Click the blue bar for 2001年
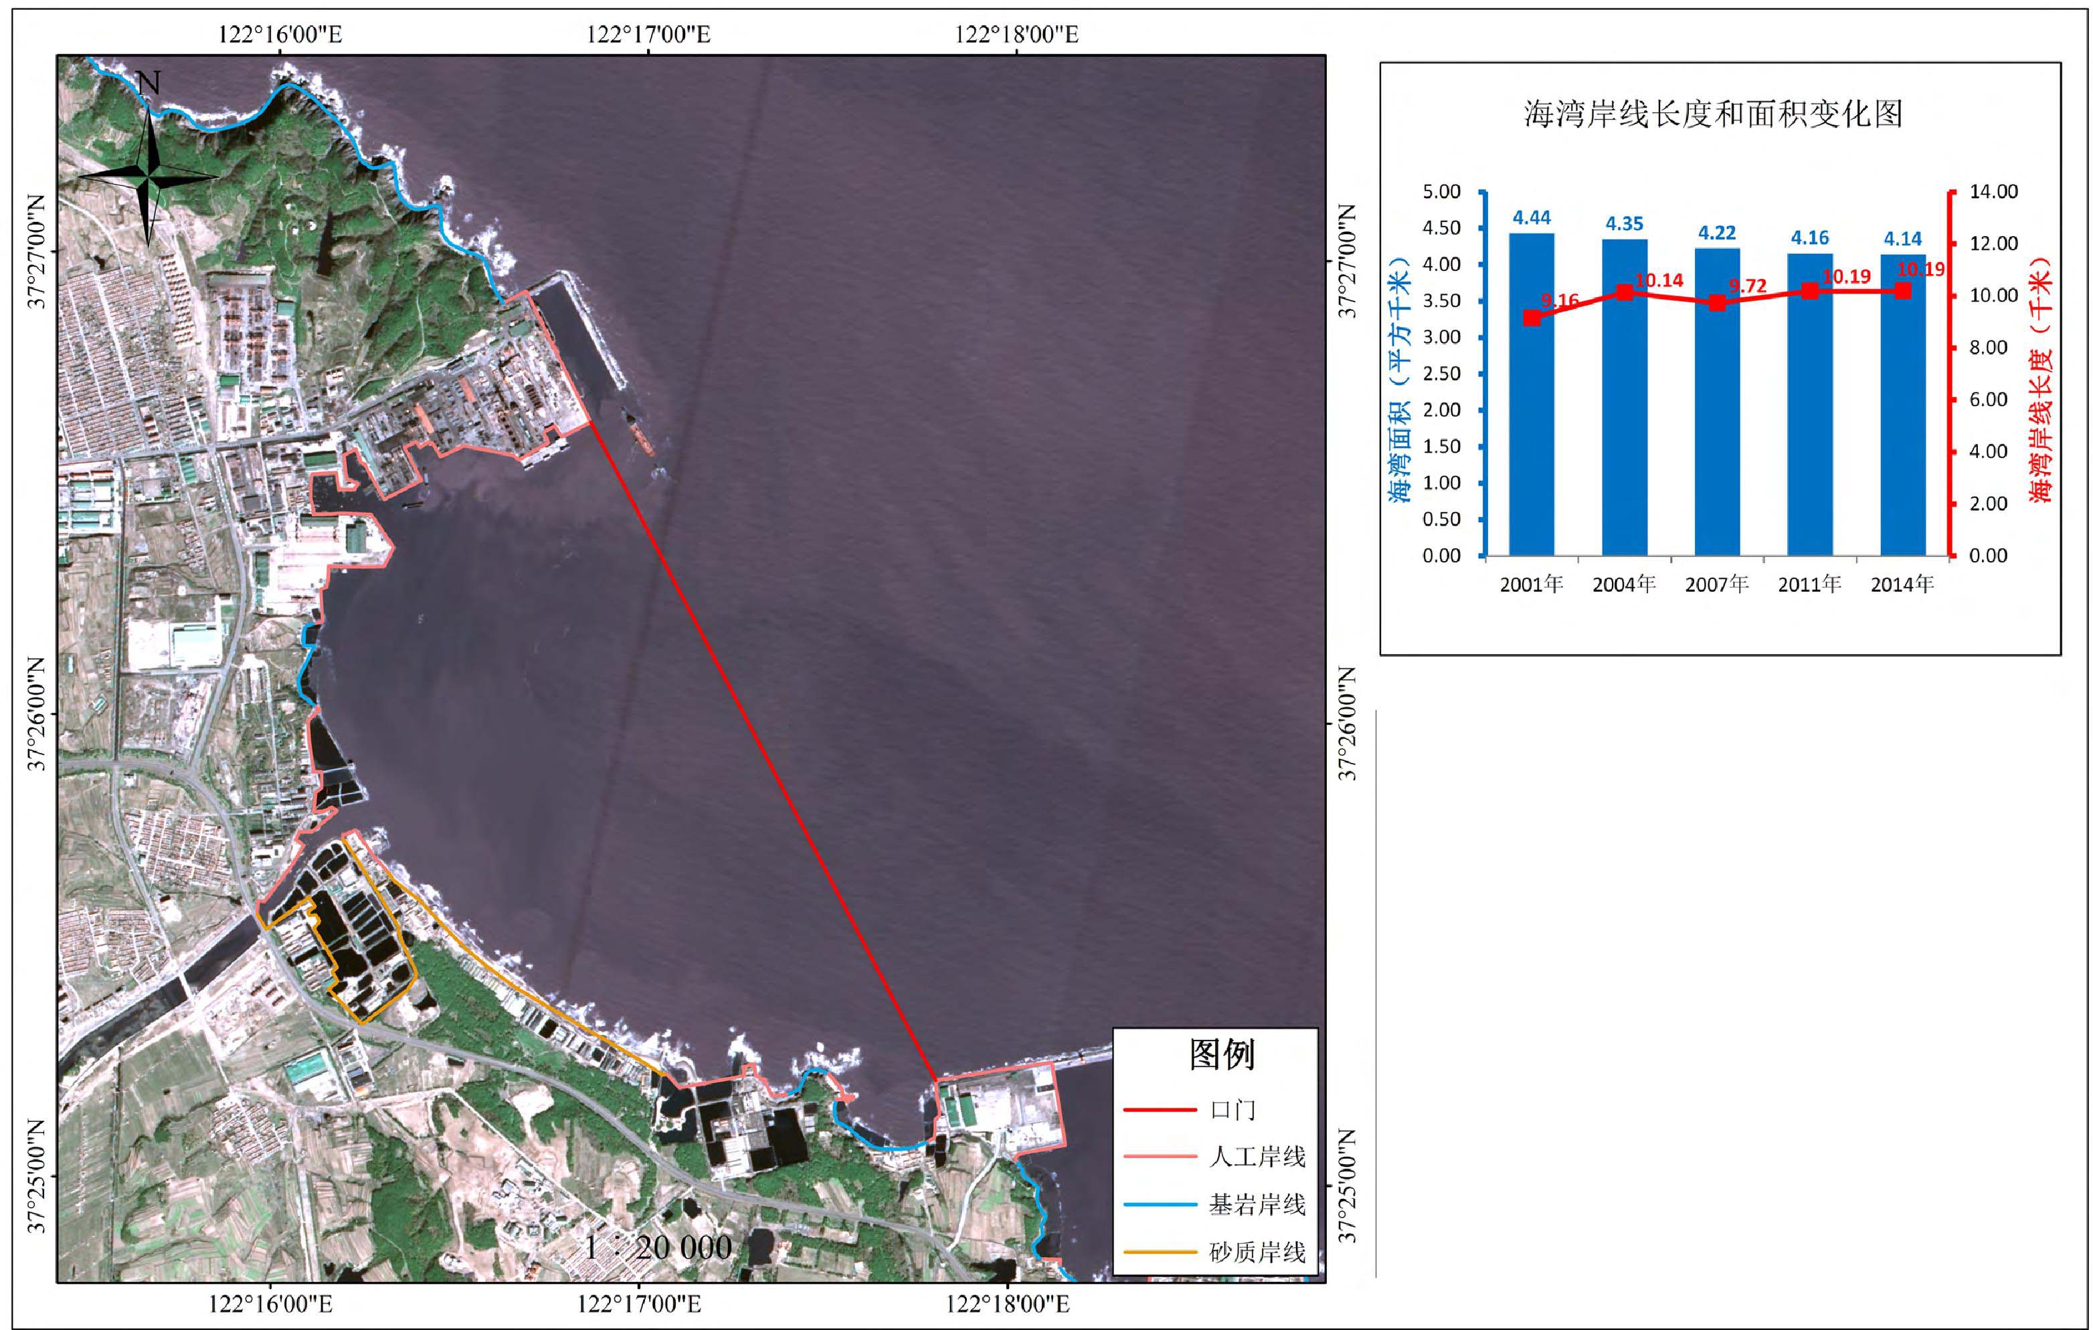This screenshot has height=1330, width=2093. coord(1532,395)
